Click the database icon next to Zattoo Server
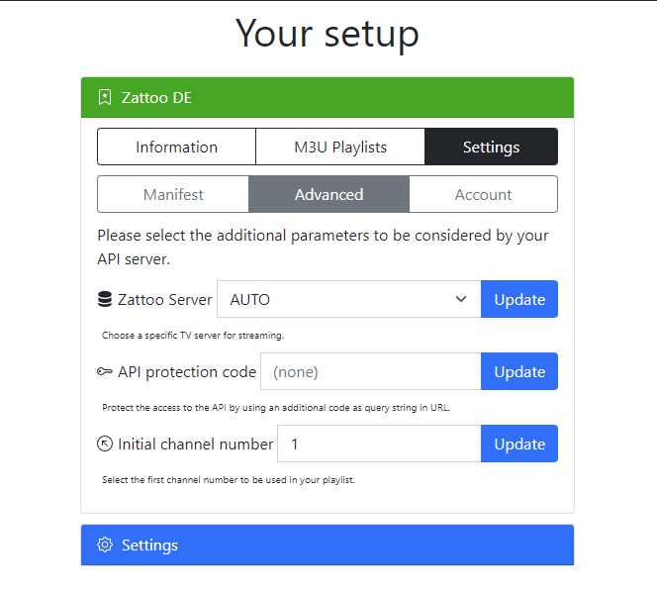657x595 pixels. point(105,299)
